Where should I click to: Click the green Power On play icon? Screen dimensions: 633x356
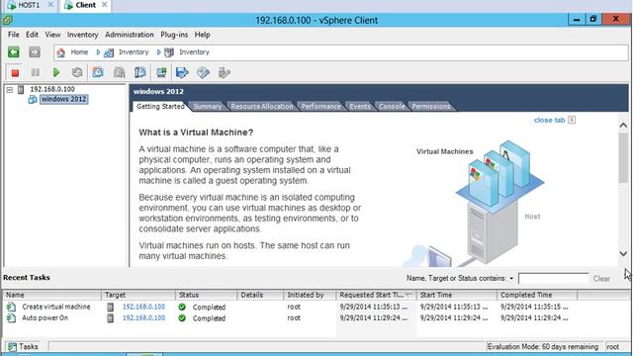tap(56, 72)
